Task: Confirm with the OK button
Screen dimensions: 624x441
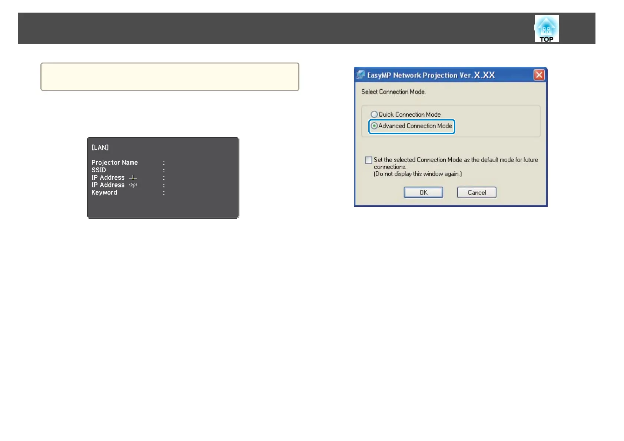Action: 423,192
